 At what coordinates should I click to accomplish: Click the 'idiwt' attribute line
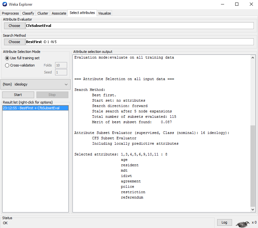pos(126,176)
